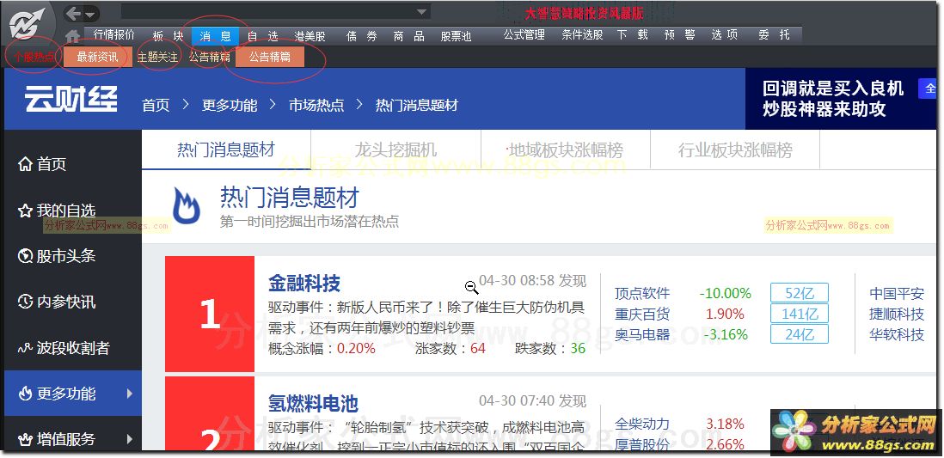
Task: Click the 增值服务 crown icon
Action: [25, 439]
